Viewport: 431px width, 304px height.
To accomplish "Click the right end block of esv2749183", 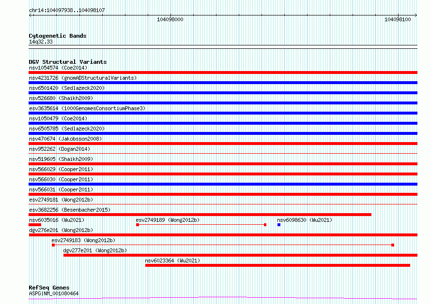I will pyautogui.click(x=393, y=245).
